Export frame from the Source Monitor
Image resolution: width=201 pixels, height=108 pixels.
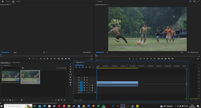pos(66,59)
